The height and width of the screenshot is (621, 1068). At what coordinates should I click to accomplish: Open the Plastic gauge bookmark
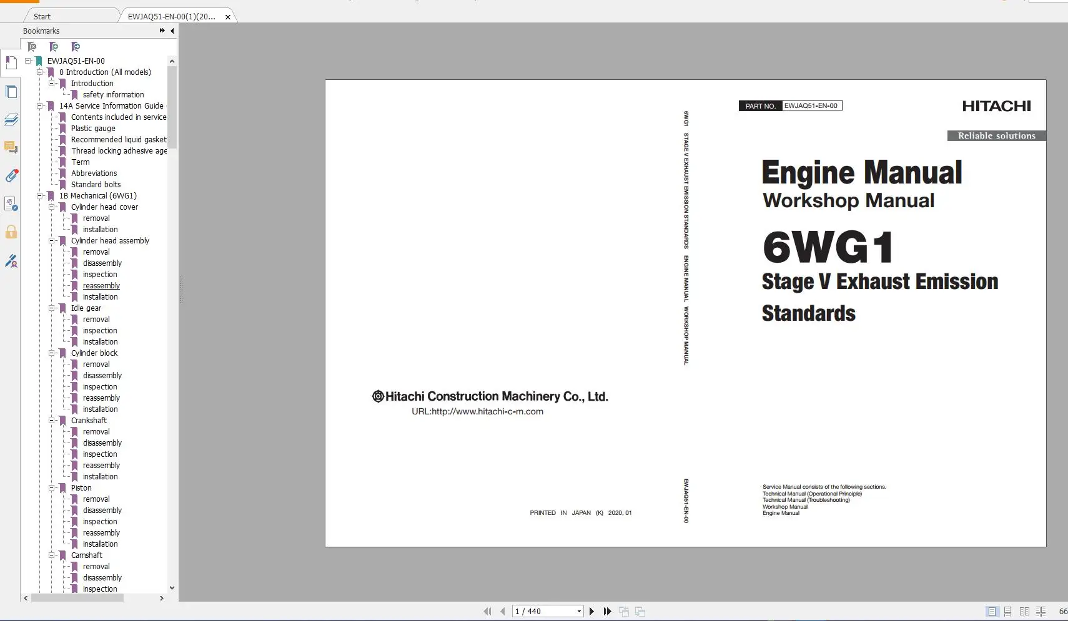point(93,129)
